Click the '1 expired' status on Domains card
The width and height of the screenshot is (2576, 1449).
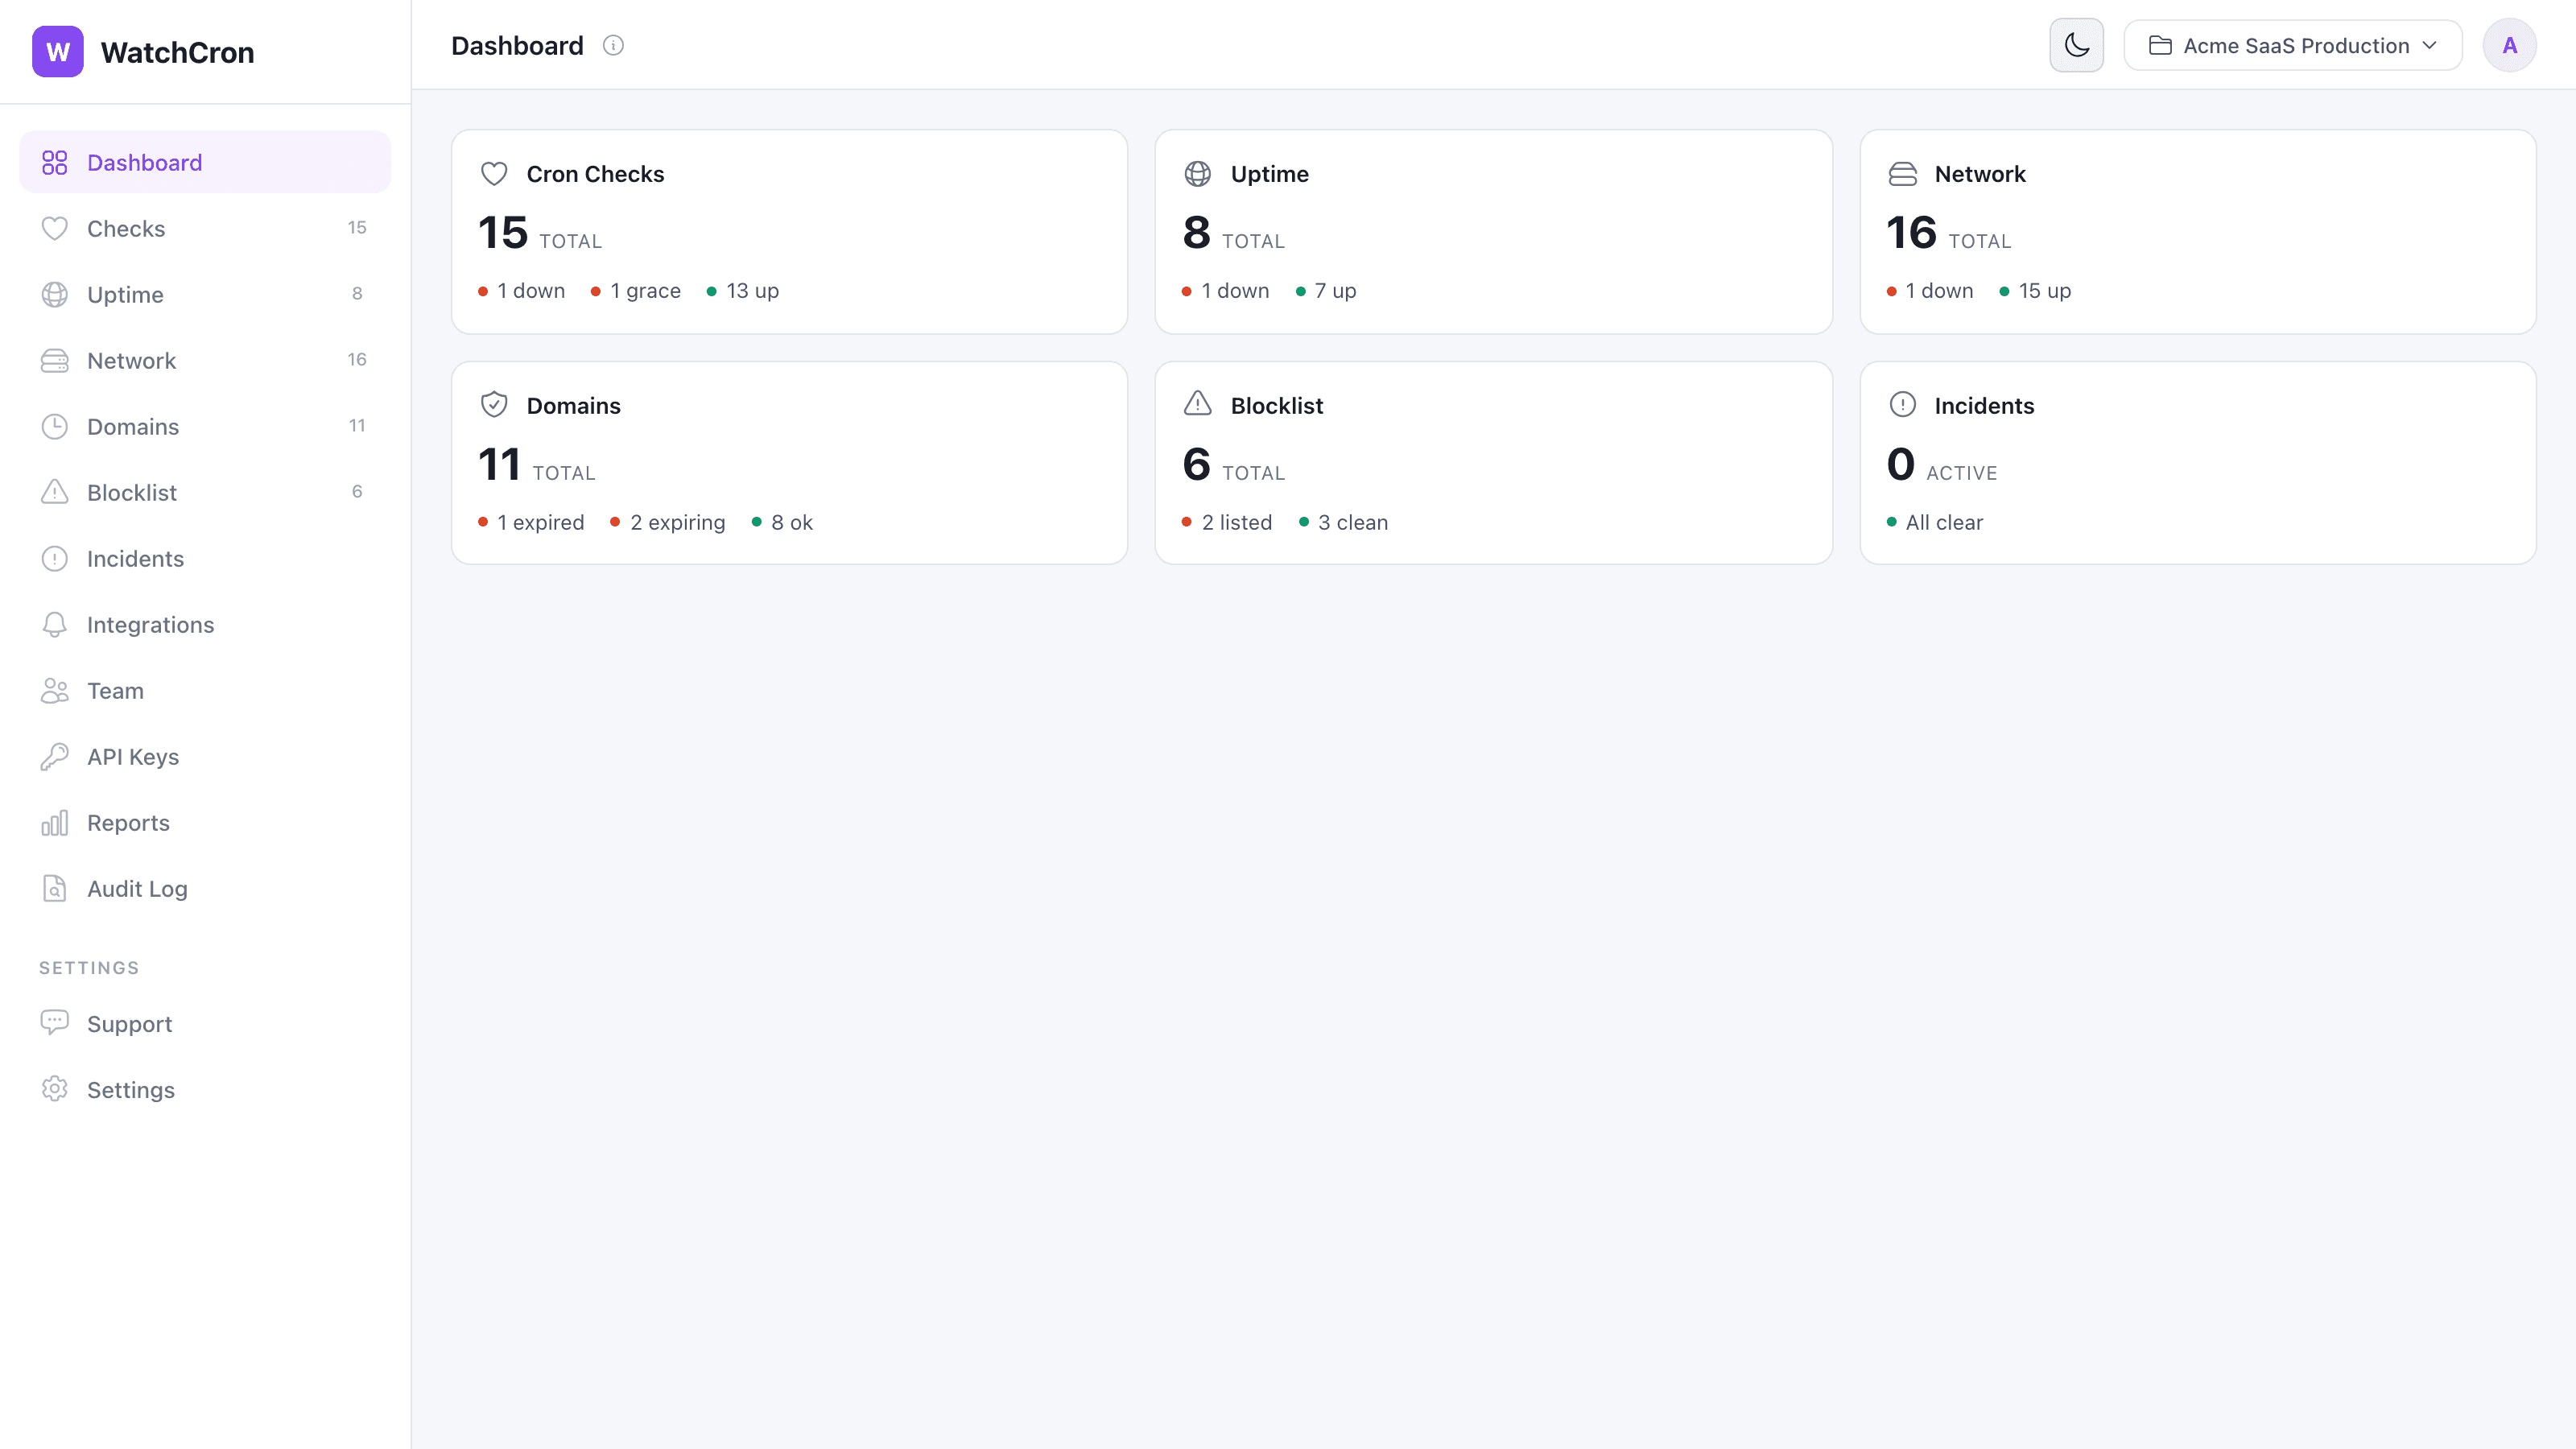[x=531, y=522]
